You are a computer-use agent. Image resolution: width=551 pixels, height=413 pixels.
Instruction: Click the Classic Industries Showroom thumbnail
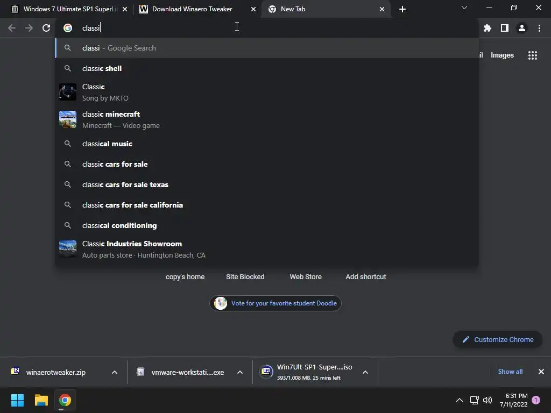[x=68, y=249]
